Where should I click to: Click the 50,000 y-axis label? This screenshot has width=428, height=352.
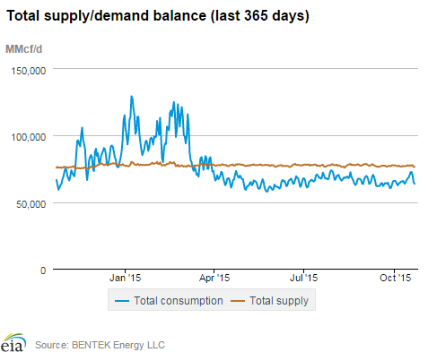pyautogui.click(x=31, y=204)
